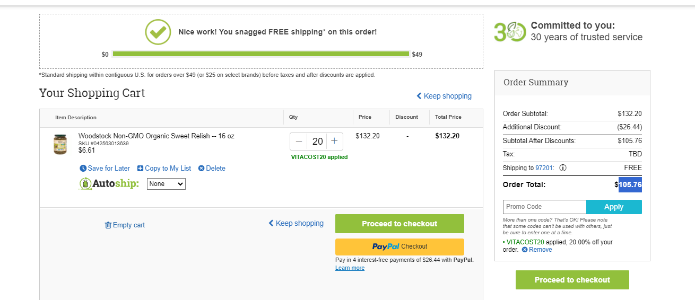Click the Woodstock Sweet Relish product thumbnail

[60, 144]
